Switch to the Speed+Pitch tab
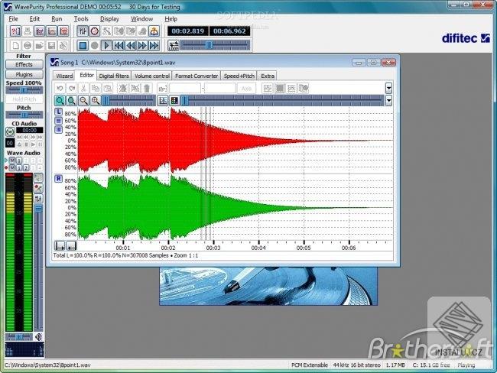The height and width of the screenshot is (373, 497). [239, 76]
